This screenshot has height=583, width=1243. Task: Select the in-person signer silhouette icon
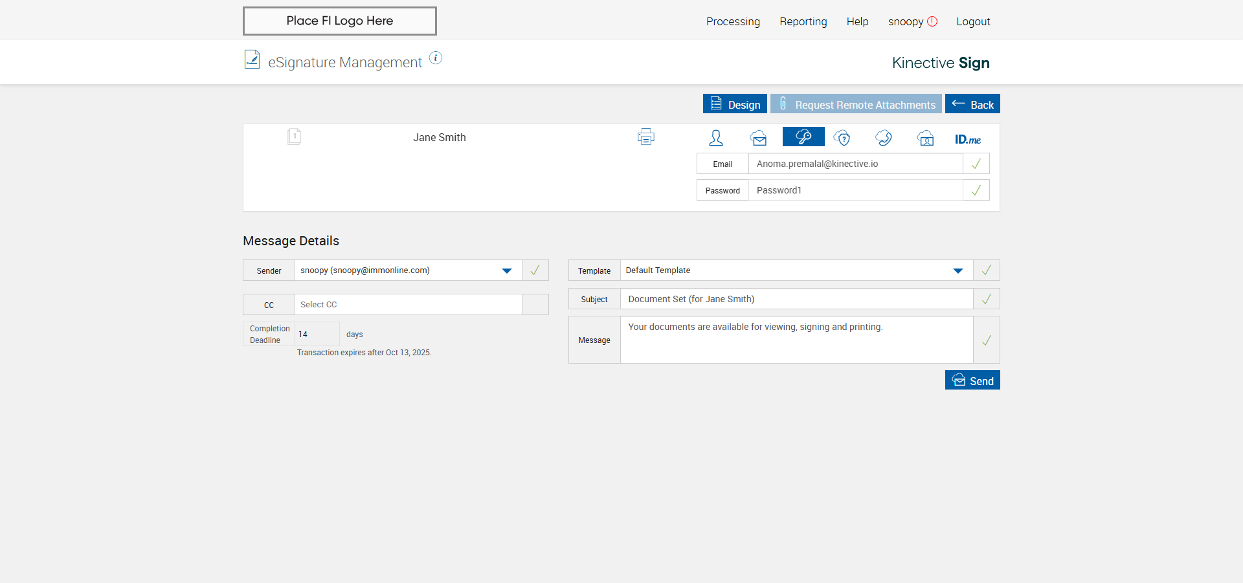(715, 138)
